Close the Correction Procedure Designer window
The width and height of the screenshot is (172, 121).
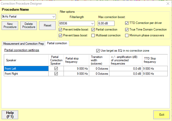click(x=167, y=4)
